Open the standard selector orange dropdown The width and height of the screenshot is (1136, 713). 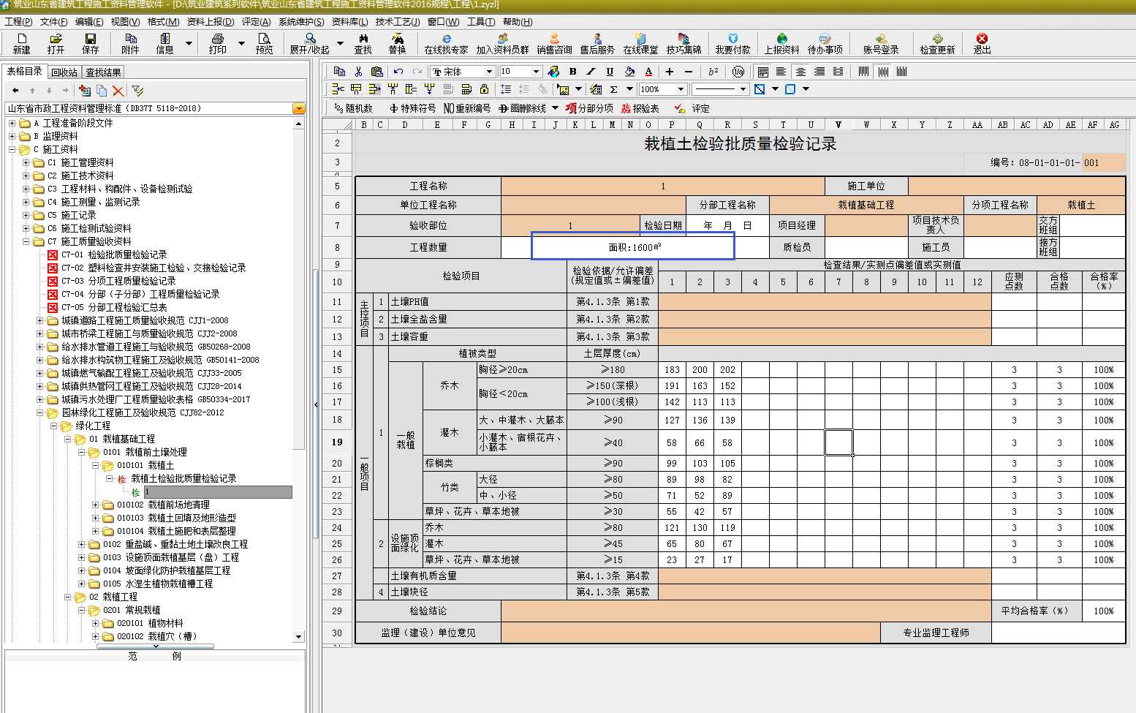[298, 108]
